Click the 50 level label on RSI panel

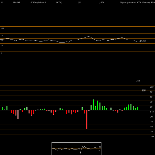2,41
